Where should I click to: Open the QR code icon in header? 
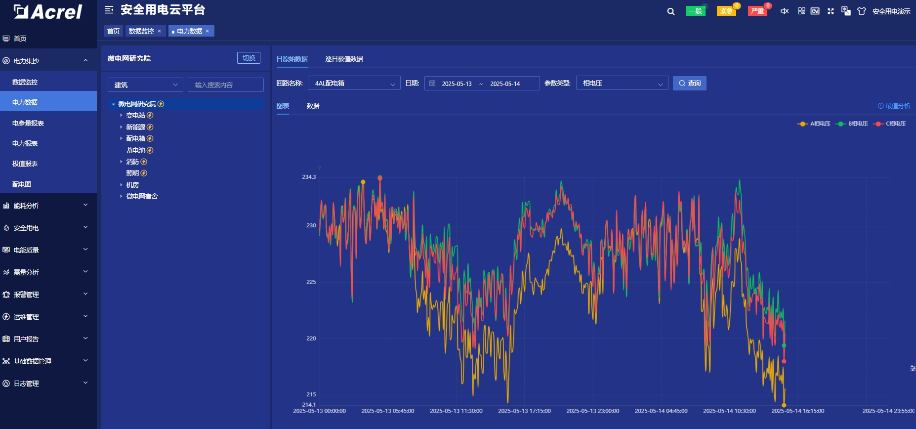tap(801, 11)
